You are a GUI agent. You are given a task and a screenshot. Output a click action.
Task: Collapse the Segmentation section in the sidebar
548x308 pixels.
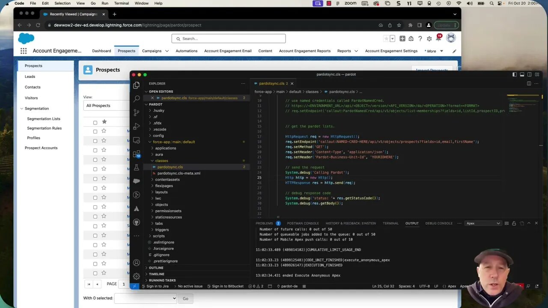(x=22, y=109)
